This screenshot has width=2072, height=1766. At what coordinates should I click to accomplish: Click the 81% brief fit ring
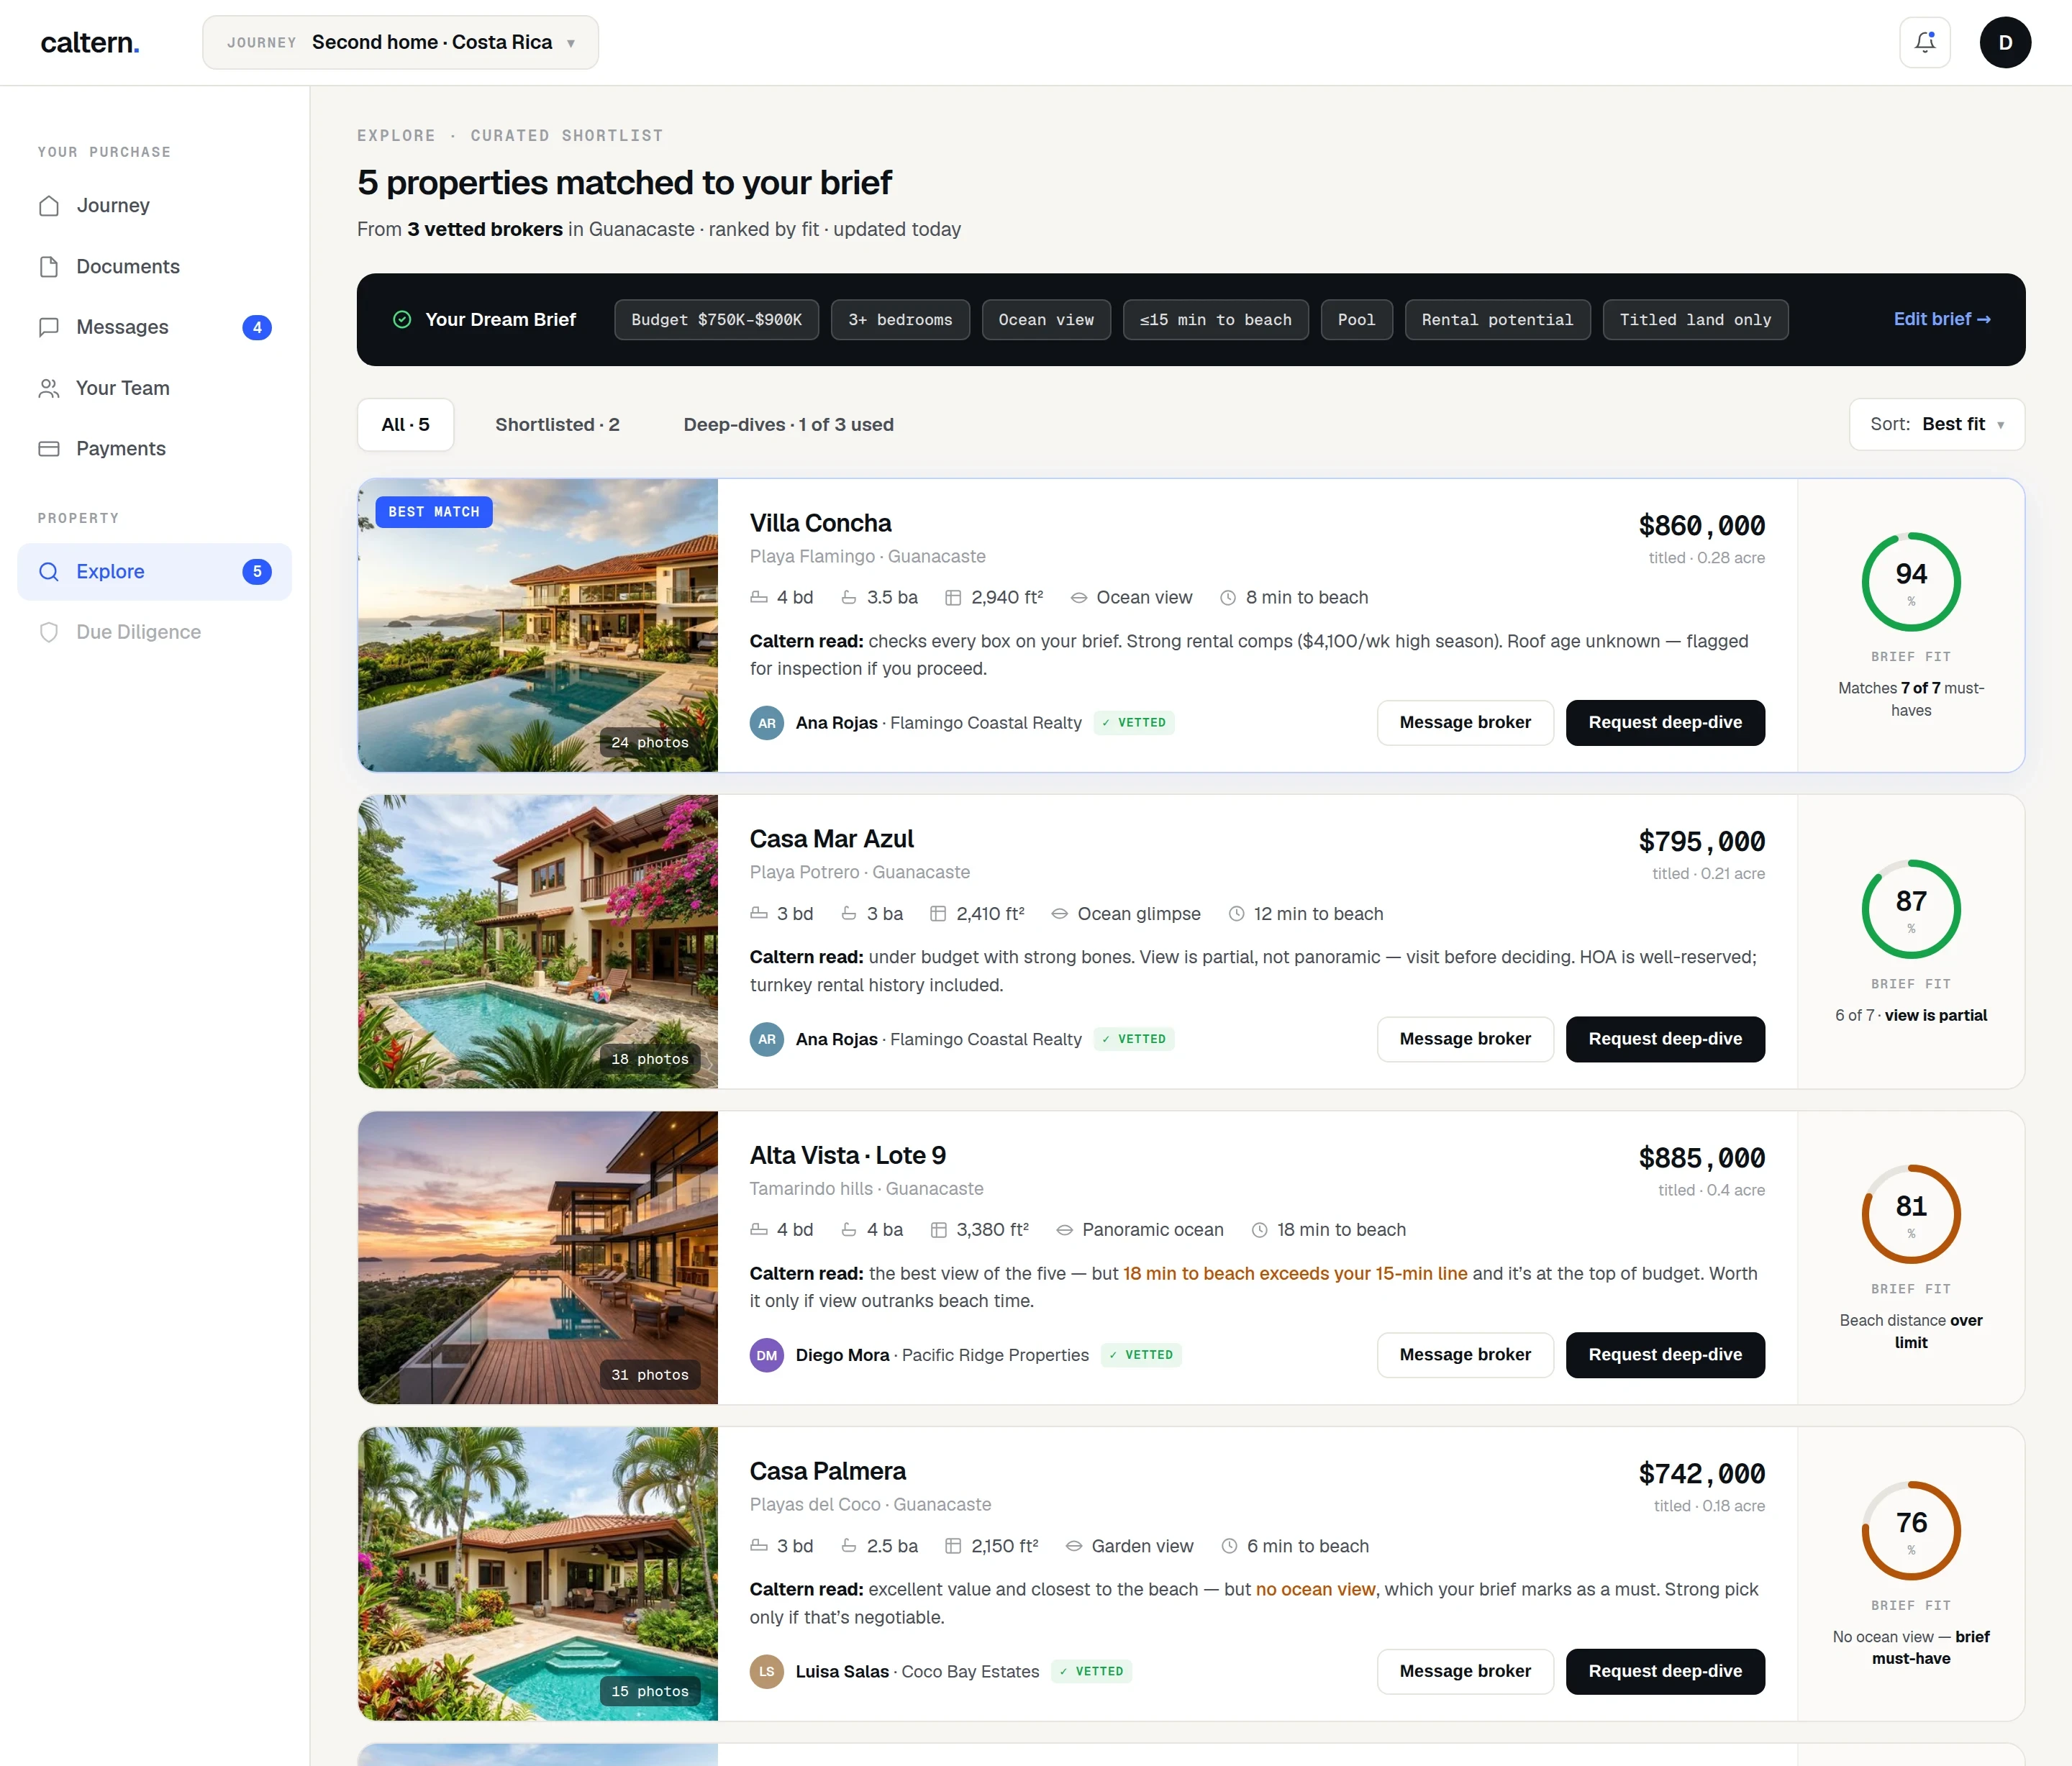point(1910,1213)
